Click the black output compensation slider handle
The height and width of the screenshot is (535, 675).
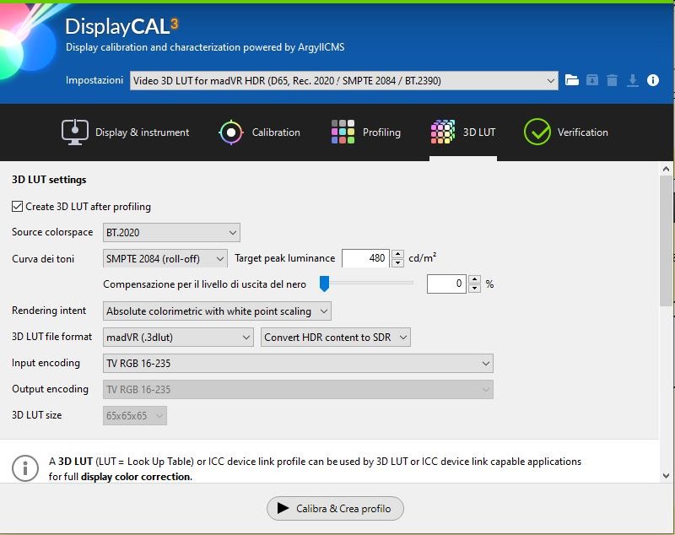click(x=324, y=284)
